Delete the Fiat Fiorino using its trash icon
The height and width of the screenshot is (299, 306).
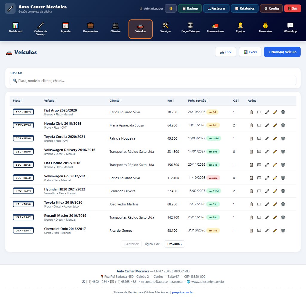pos(283,165)
